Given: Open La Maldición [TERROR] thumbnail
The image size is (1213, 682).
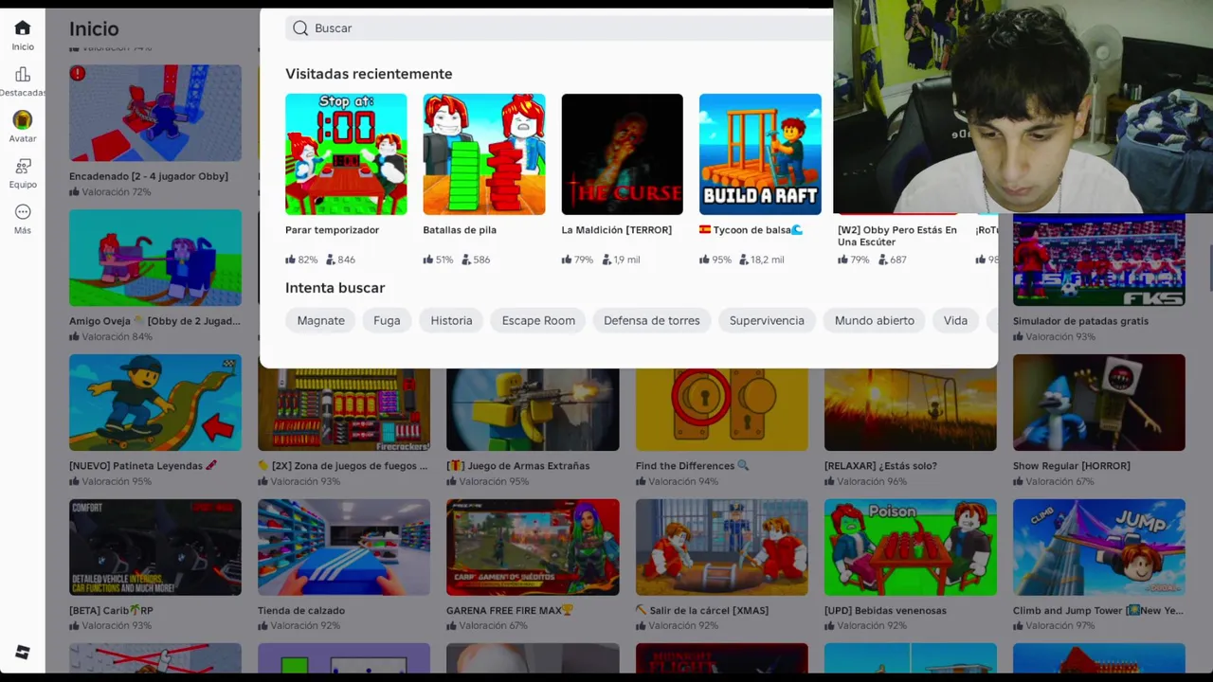Looking at the screenshot, I should [x=622, y=154].
